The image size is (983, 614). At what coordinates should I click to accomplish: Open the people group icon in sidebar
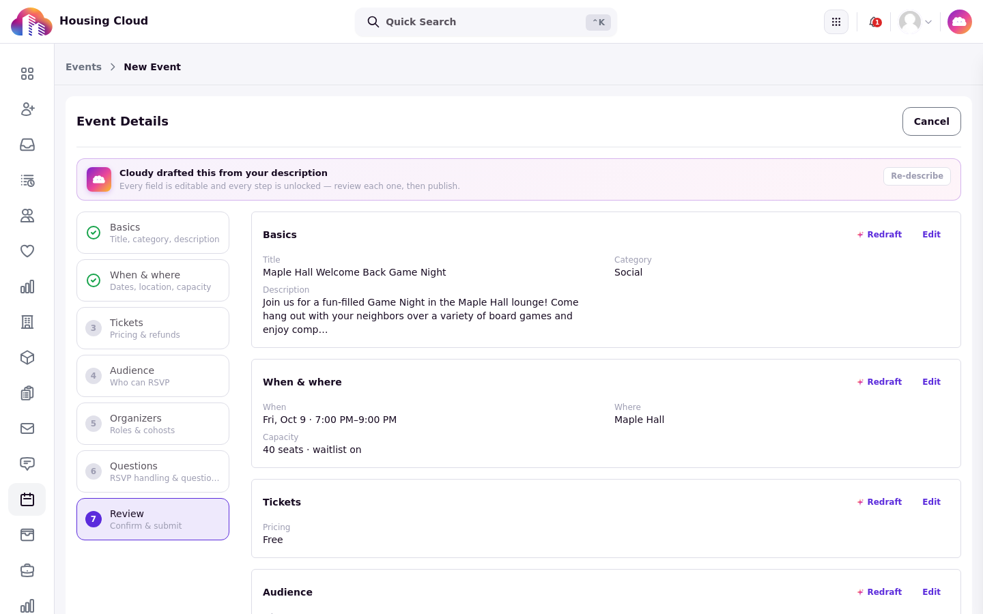click(x=27, y=216)
